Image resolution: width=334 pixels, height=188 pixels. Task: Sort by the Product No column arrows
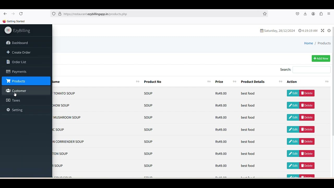209,82
